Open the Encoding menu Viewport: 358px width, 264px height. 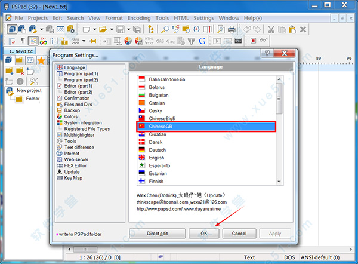coord(139,18)
